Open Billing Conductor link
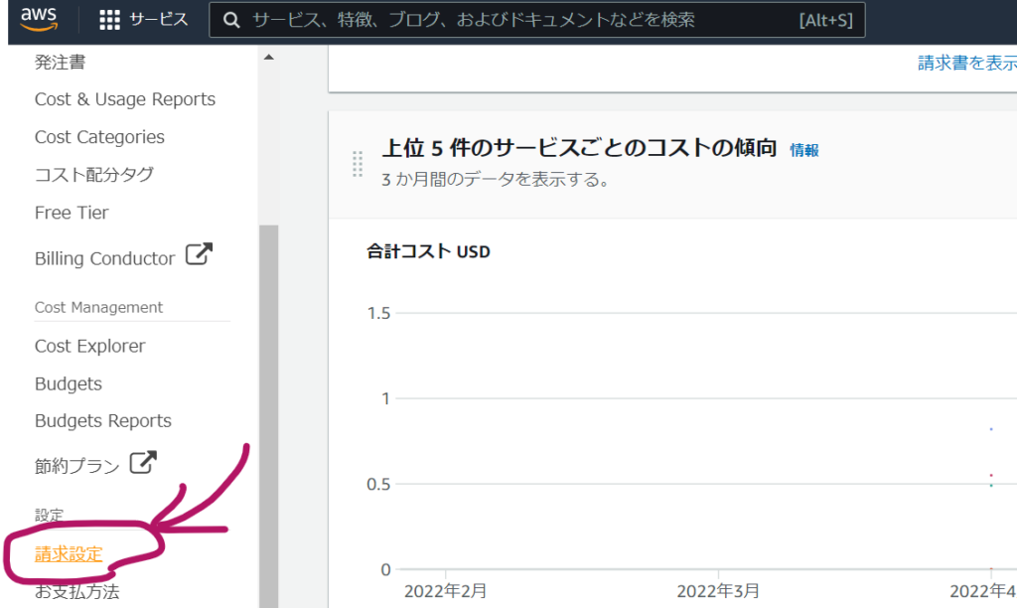The image size is (1017, 608). [104, 258]
